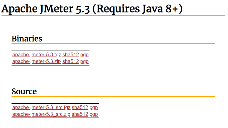
Task: Open pgp signature for binary tgz
Action: coord(84,55)
